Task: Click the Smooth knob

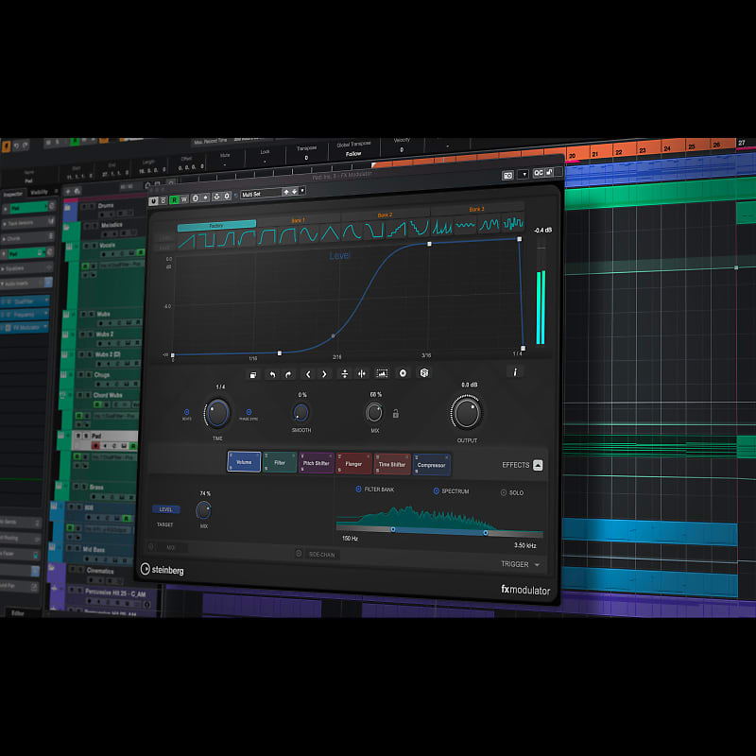Action: (301, 413)
